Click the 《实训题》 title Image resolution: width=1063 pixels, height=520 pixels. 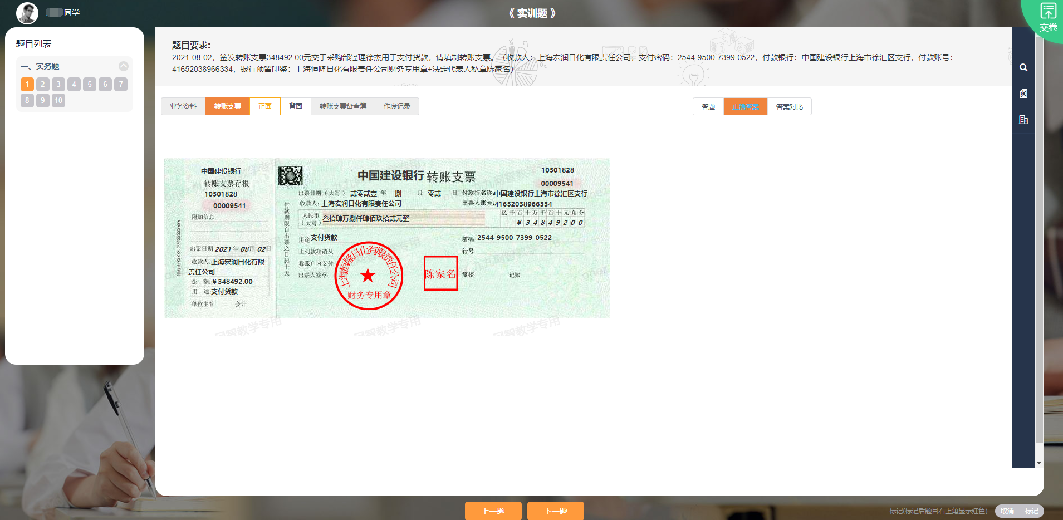click(x=532, y=13)
